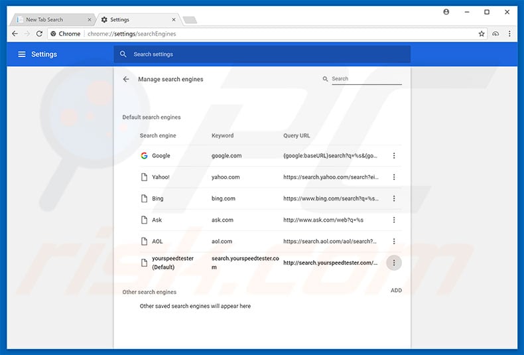The image size is (524, 355).
Task: Minimize the Chrome window
Action: [x=467, y=12]
